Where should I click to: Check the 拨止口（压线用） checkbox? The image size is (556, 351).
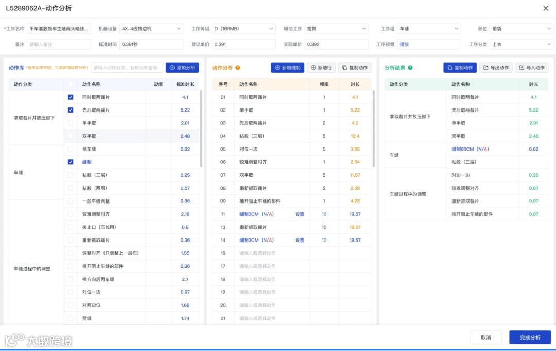coord(71,227)
